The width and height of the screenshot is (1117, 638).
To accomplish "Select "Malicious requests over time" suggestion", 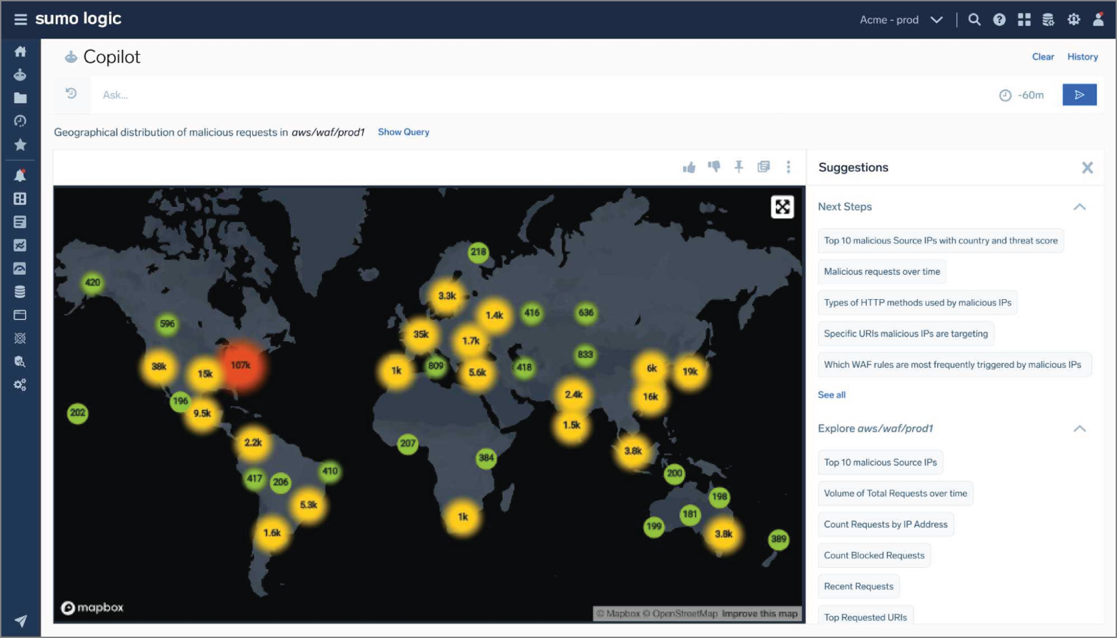I will tap(882, 272).
